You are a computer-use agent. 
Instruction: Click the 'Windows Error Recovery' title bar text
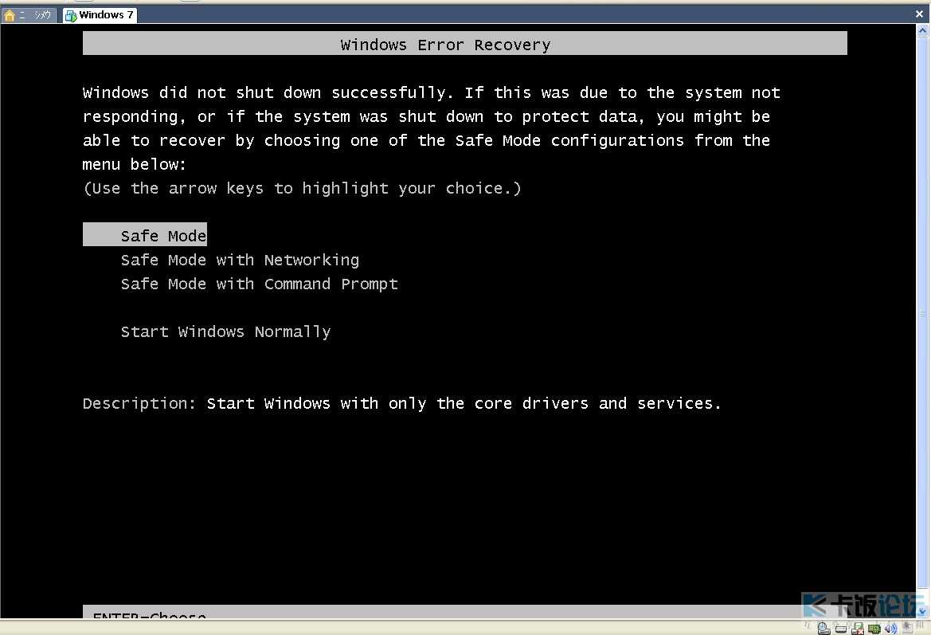click(x=445, y=45)
